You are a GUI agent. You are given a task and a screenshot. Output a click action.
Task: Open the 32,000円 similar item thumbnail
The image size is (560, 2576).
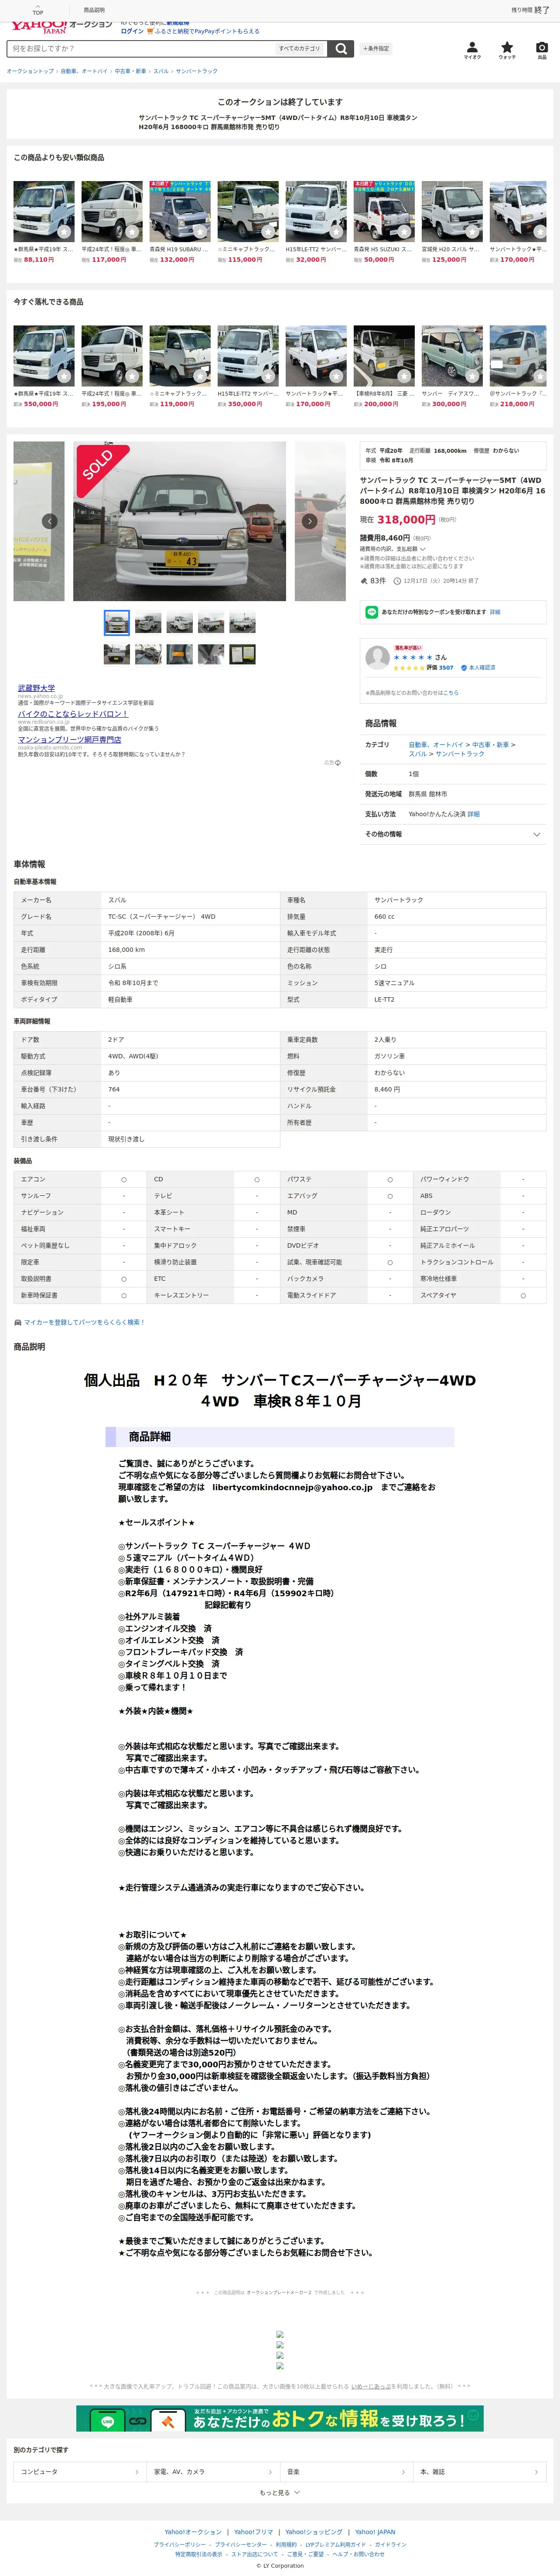[x=316, y=211]
